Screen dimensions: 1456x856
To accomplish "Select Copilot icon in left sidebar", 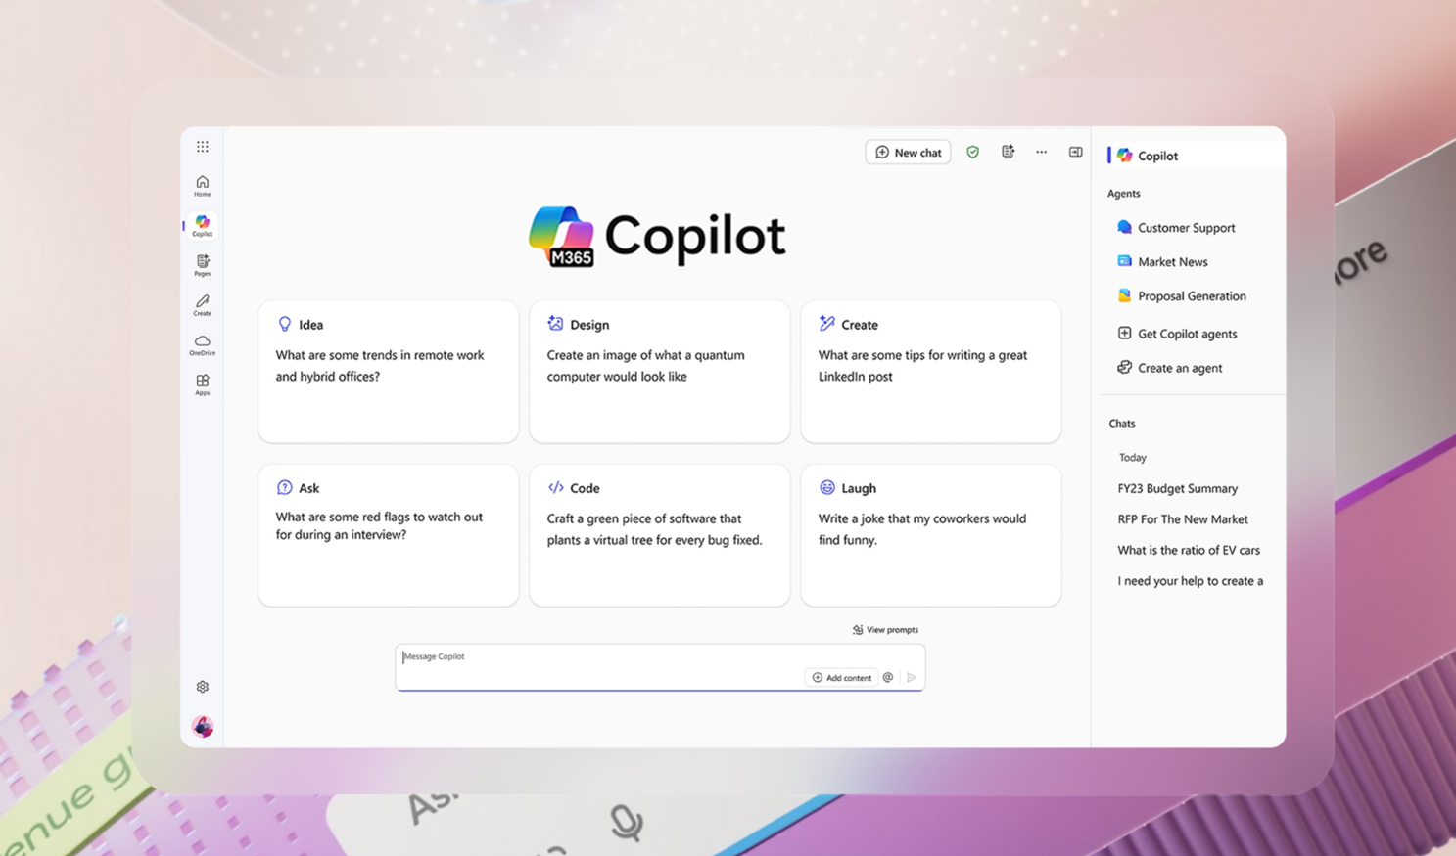I will (203, 226).
